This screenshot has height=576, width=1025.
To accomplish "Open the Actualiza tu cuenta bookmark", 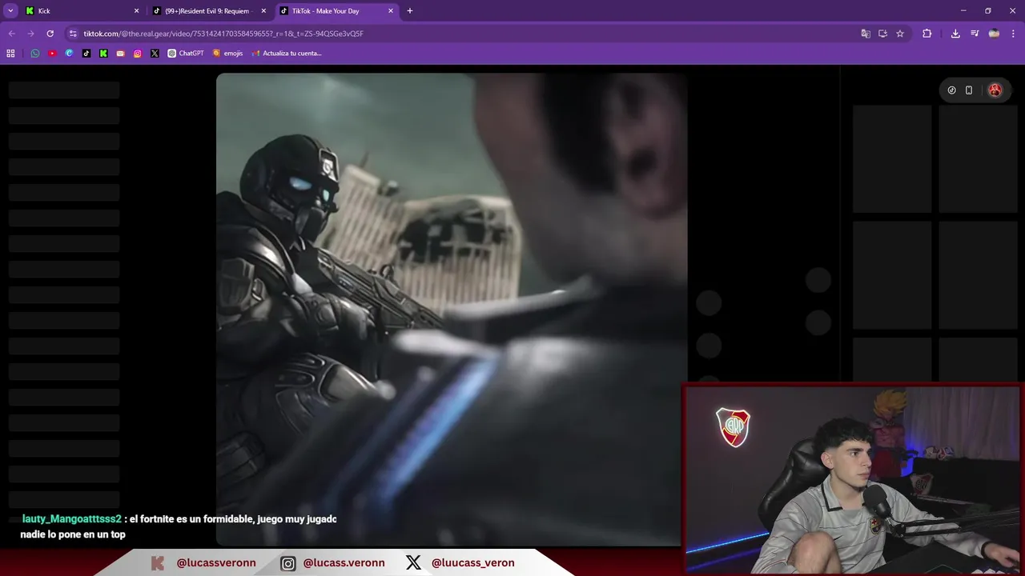I will [287, 54].
